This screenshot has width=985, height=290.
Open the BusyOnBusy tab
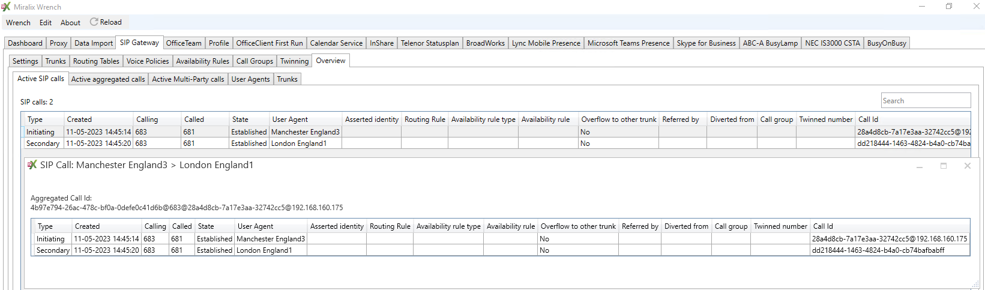[x=887, y=43]
